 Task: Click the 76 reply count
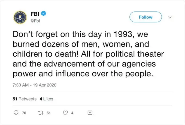coord(24,113)
